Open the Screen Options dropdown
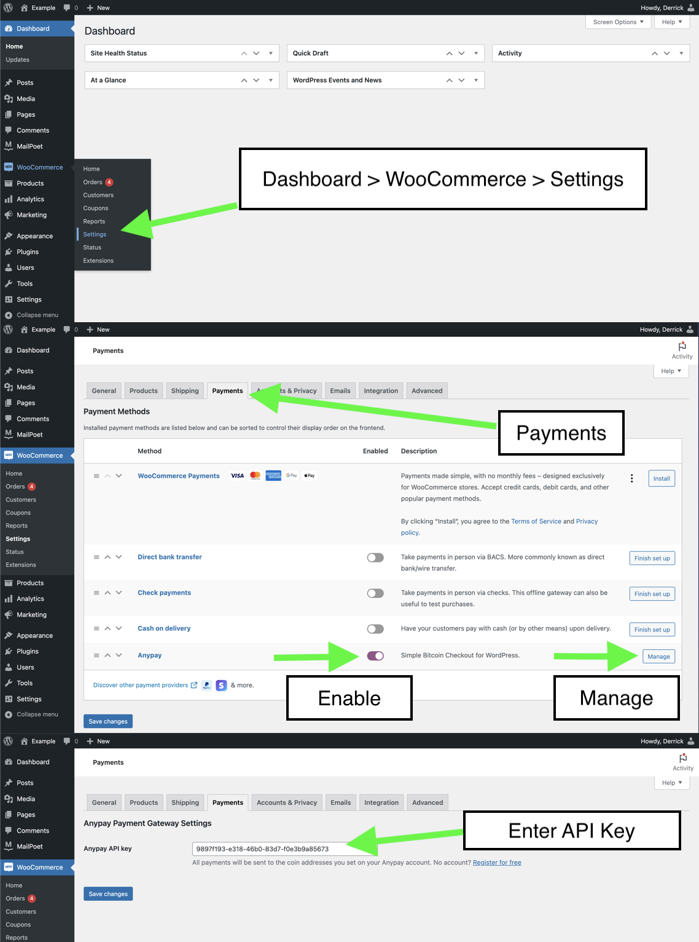Image resolution: width=699 pixels, height=942 pixels. (x=618, y=22)
